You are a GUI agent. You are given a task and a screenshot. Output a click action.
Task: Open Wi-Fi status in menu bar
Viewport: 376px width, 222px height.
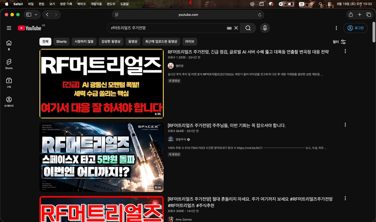coord(312,4)
